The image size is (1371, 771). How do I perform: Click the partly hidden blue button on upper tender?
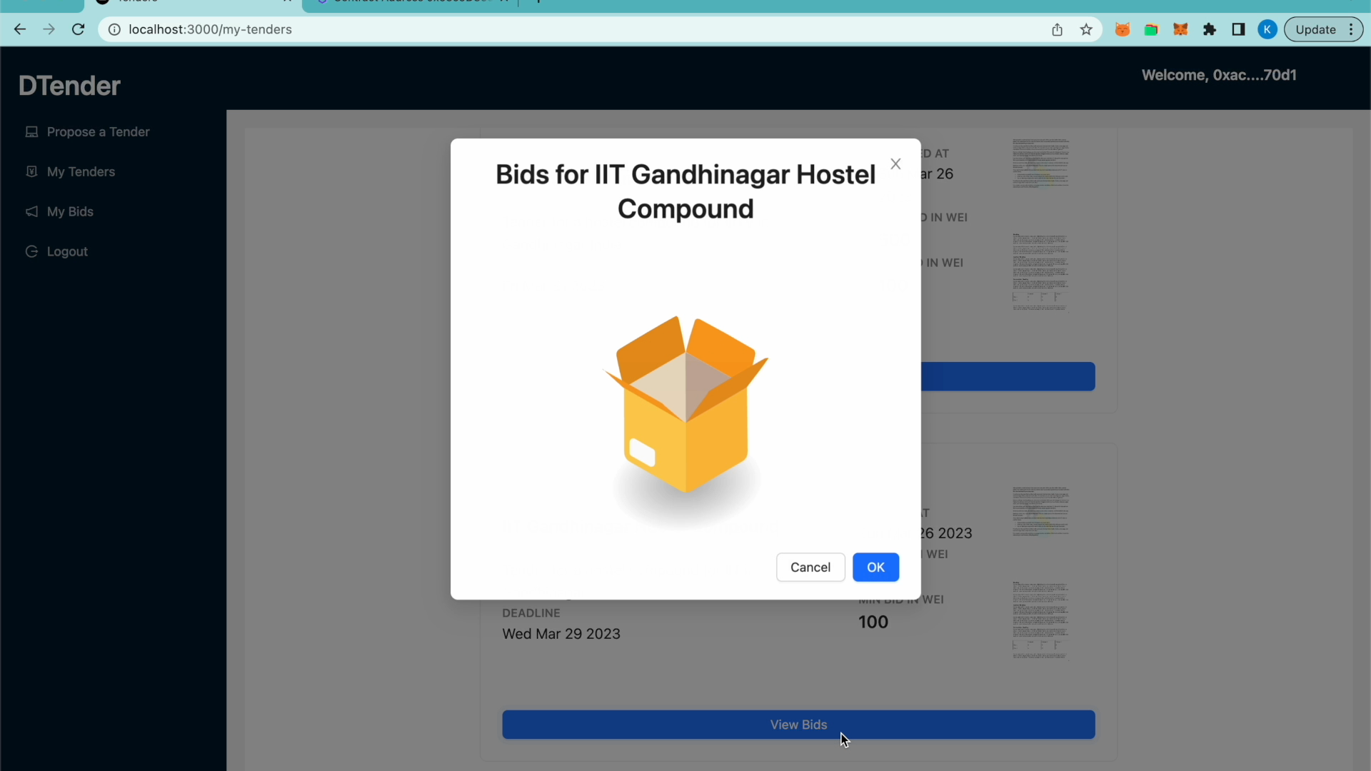click(x=1008, y=376)
